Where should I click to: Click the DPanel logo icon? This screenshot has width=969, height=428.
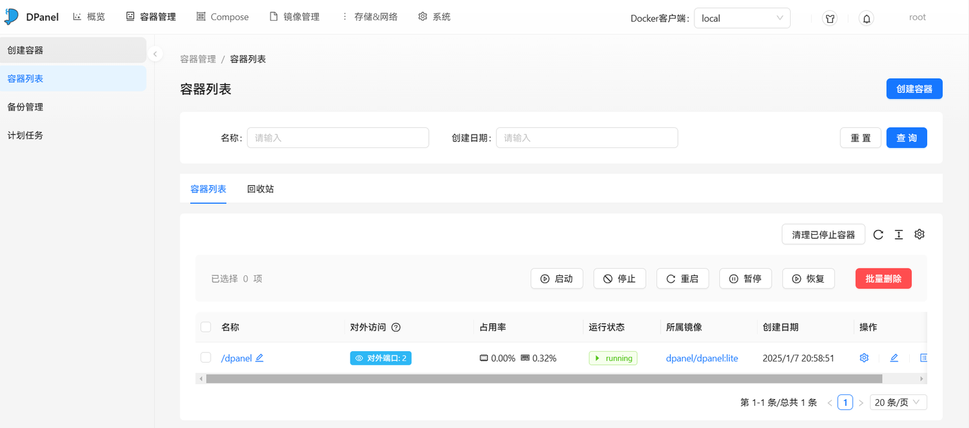point(11,16)
